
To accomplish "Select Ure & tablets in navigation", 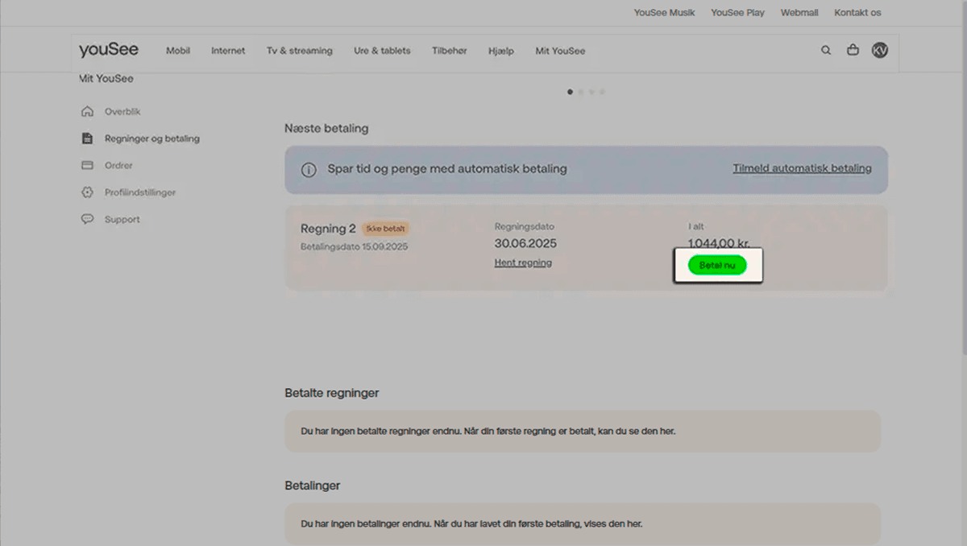I will pyautogui.click(x=382, y=51).
